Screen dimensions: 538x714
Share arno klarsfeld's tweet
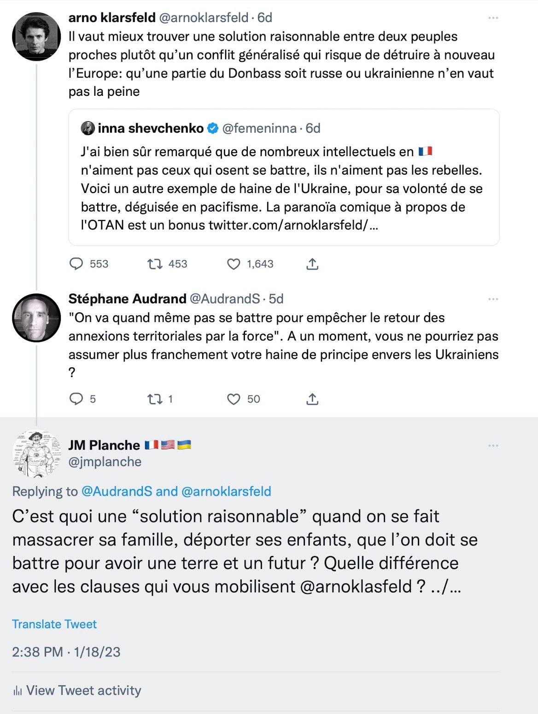tap(312, 264)
